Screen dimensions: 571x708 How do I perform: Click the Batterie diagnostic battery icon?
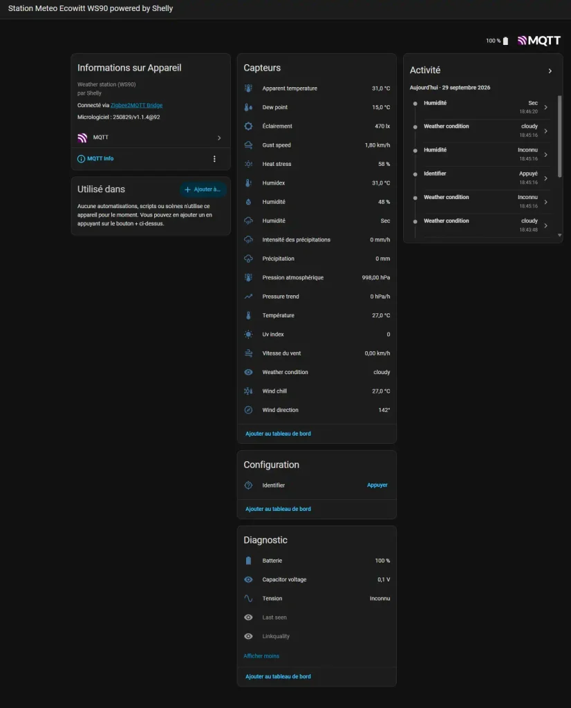click(248, 561)
